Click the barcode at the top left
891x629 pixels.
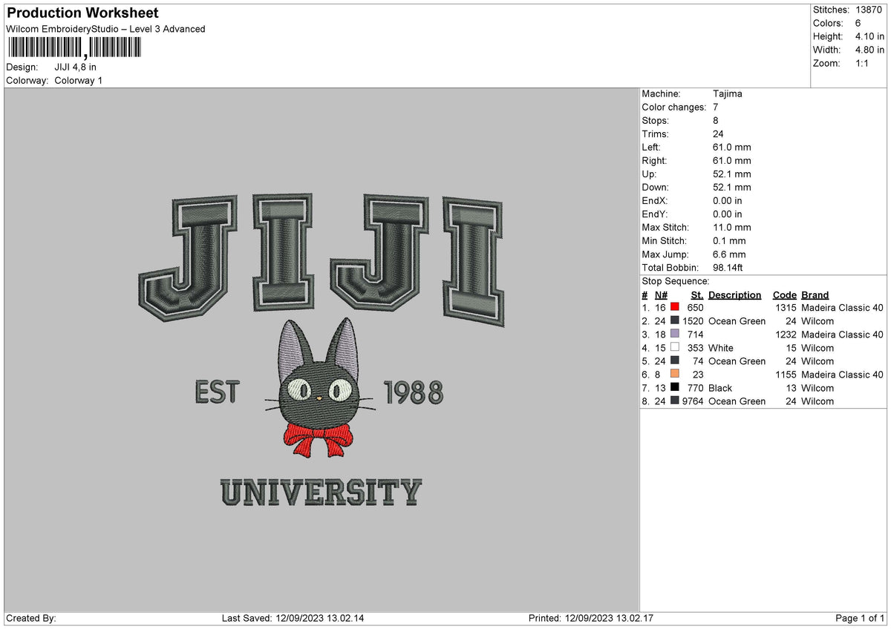pyautogui.click(x=74, y=47)
